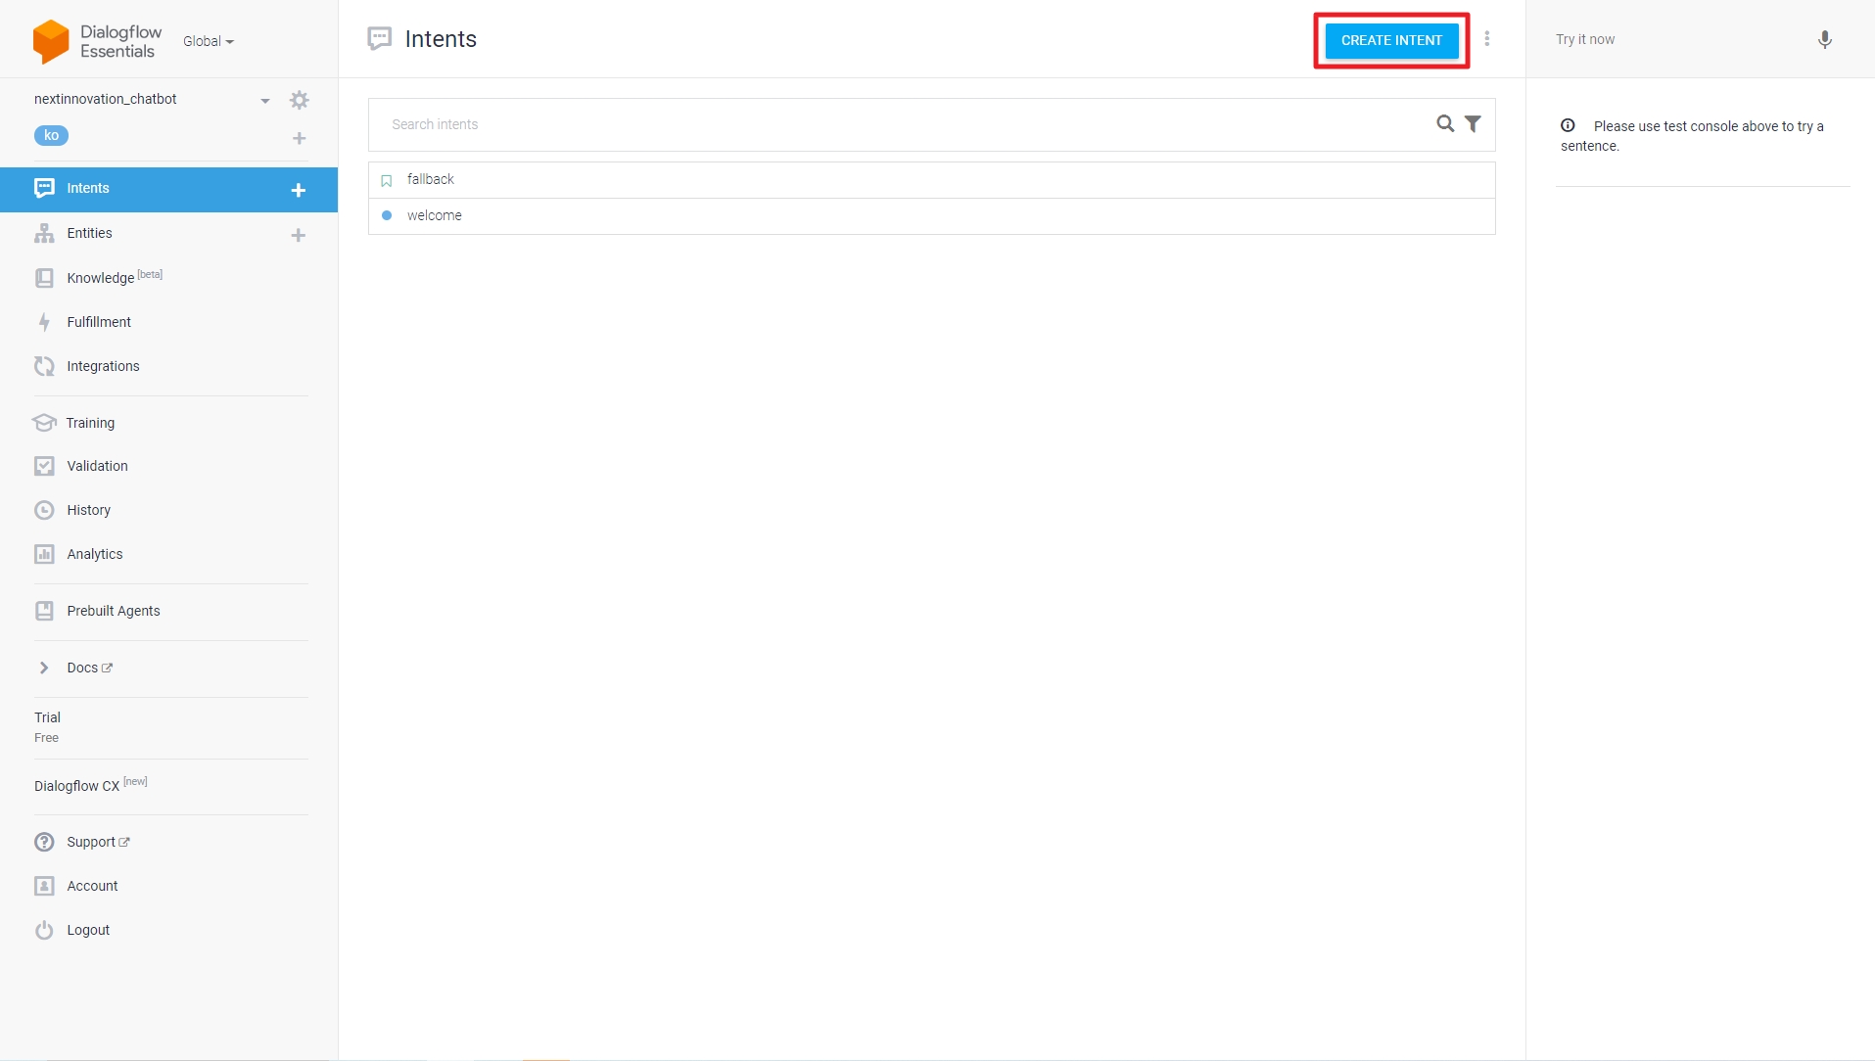This screenshot has width=1875, height=1061.
Task: Open the intents filter funnel icon
Action: pyautogui.click(x=1473, y=123)
